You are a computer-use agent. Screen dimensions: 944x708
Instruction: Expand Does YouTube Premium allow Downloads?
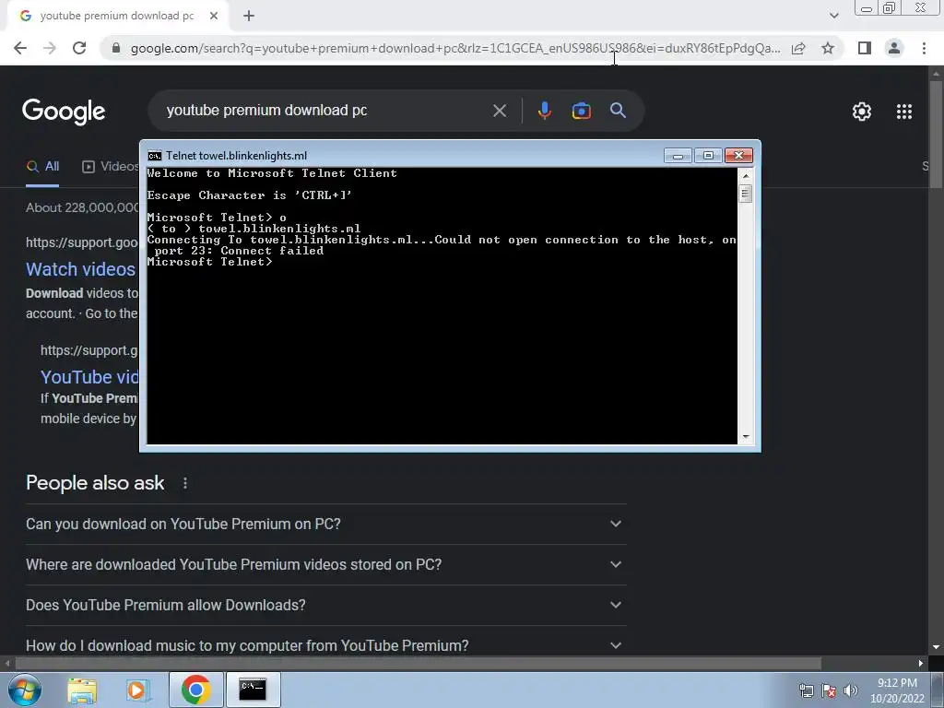(x=325, y=605)
